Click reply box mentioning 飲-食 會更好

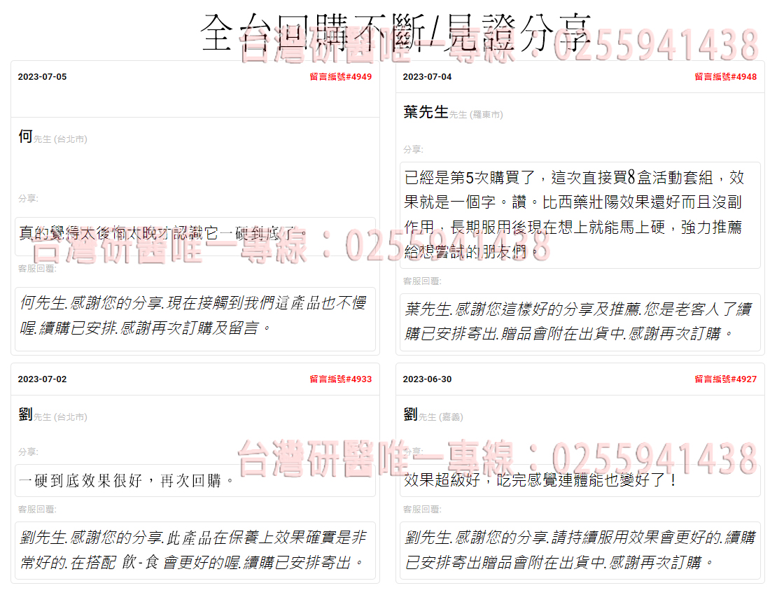click(195, 550)
